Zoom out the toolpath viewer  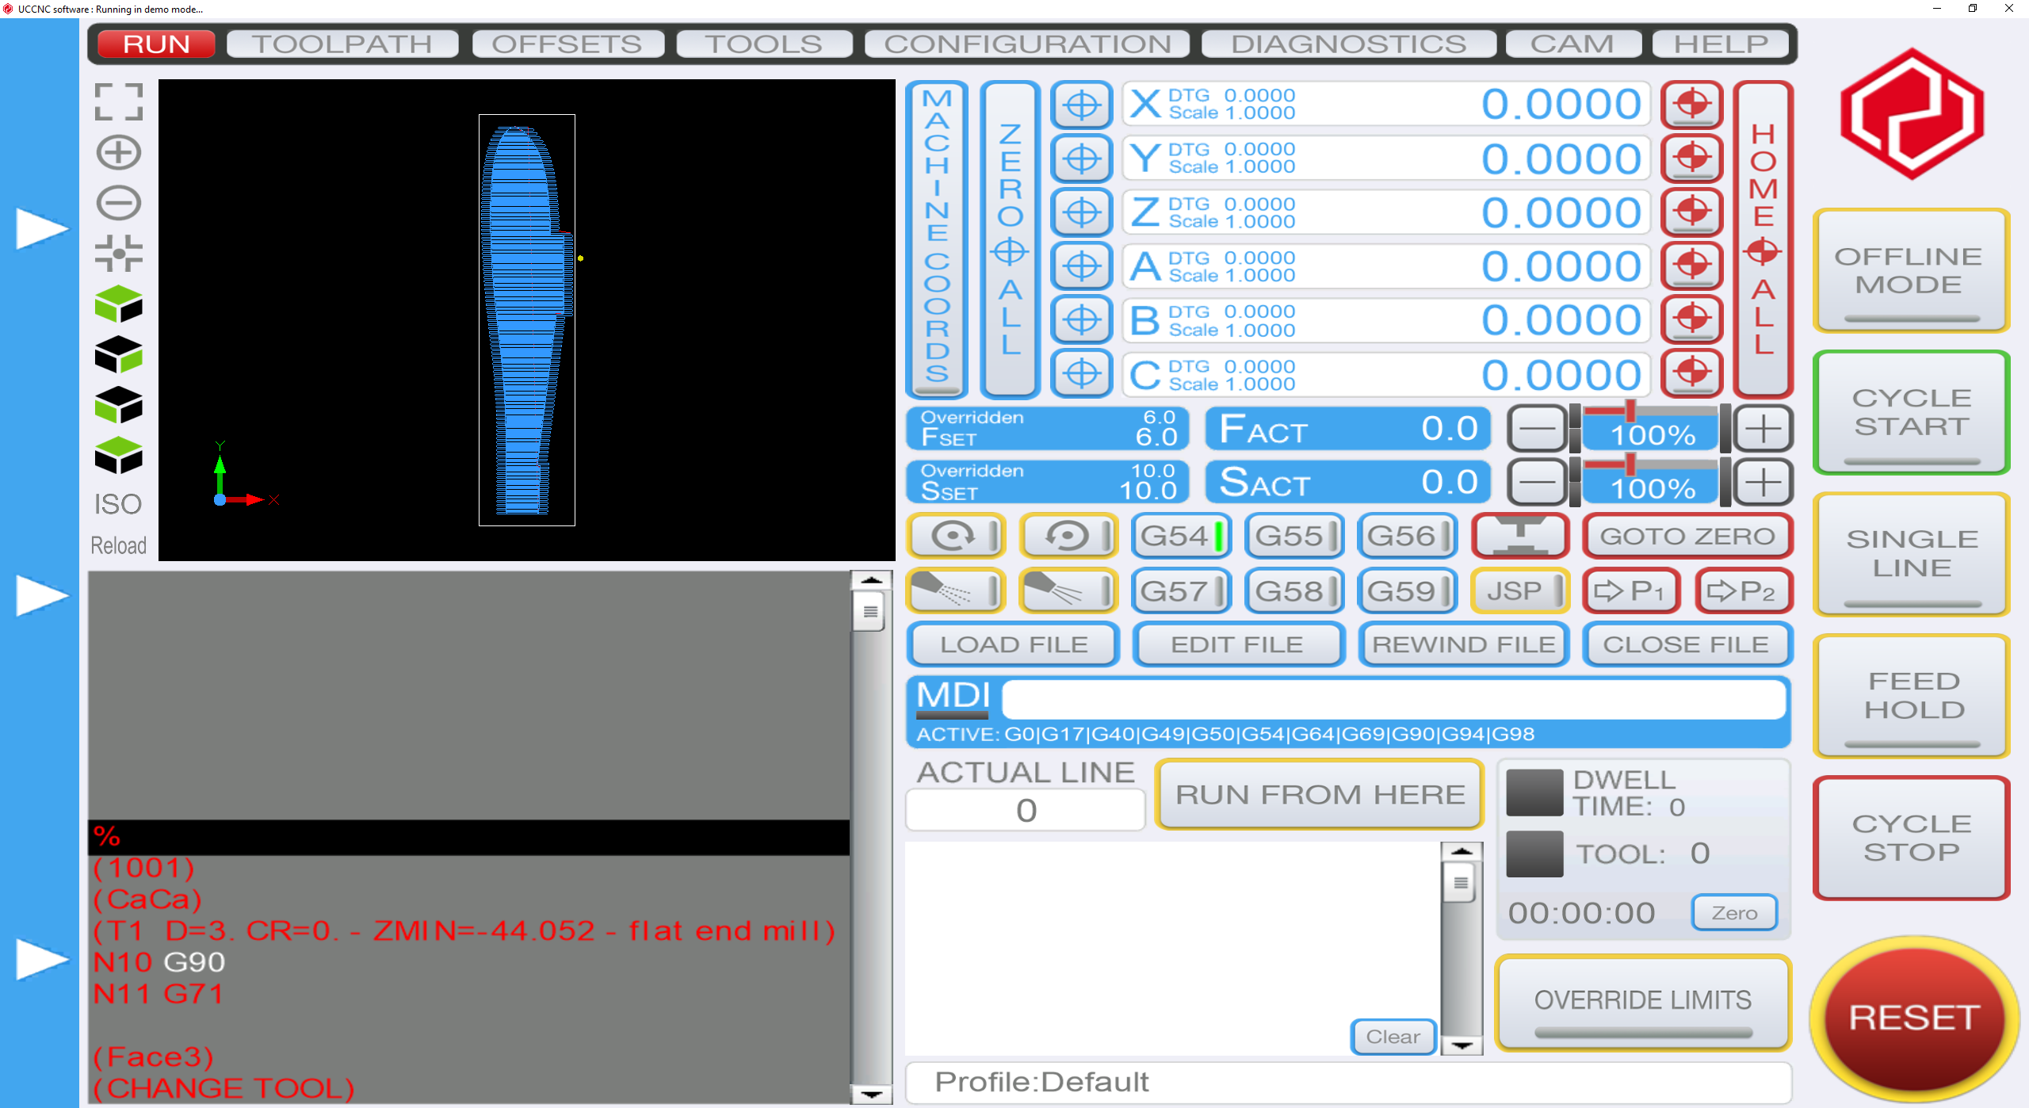[118, 203]
